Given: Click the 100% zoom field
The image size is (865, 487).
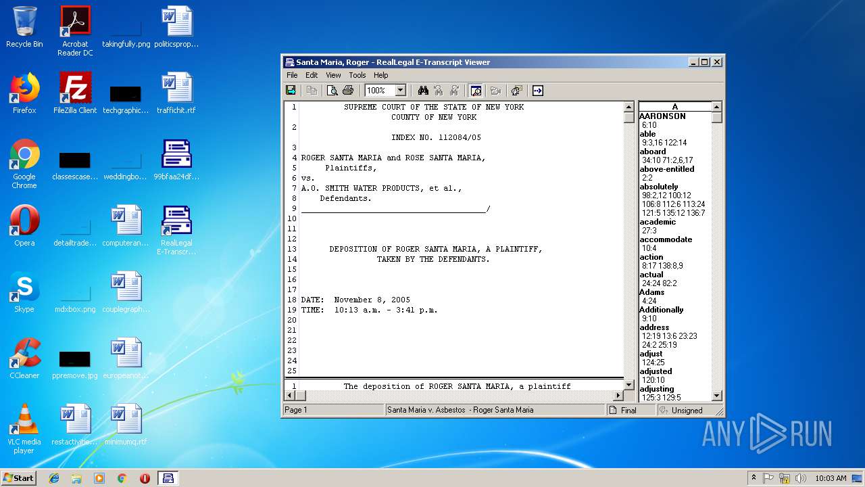Looking at the screenshot, I should (380, 91).
